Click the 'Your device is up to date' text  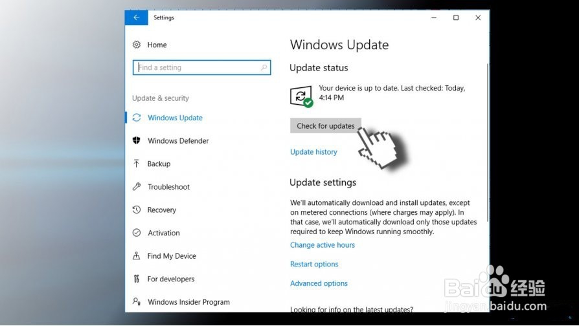[x=392, y=93]
